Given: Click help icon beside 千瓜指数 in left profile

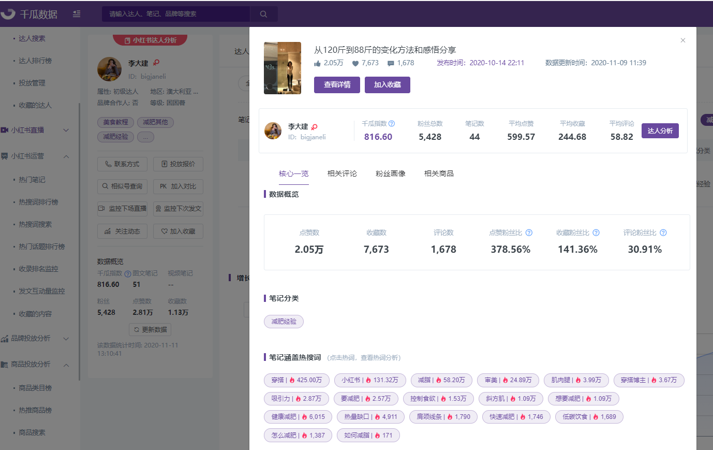Looking at the screenshot, I should (127, 273).
